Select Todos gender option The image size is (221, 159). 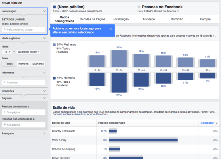tap(9, 64)
